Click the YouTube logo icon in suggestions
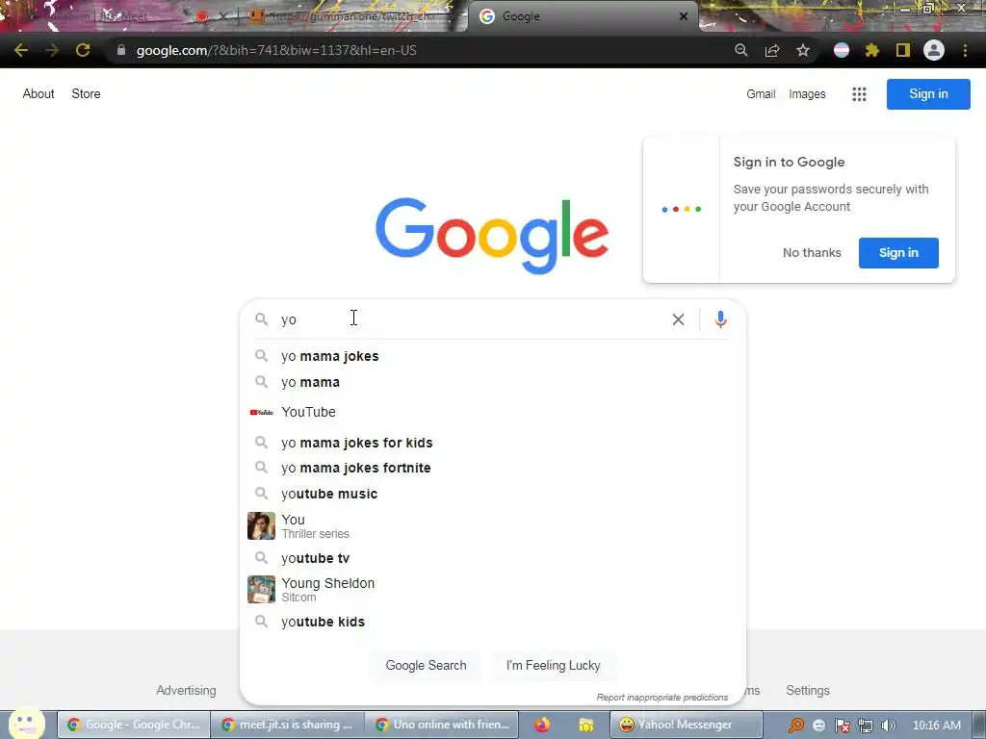 click(x=262, y=412)
